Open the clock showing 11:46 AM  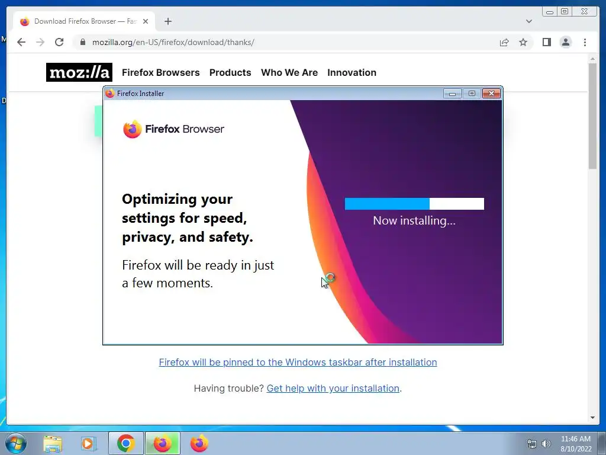click(x=576, y=444)
